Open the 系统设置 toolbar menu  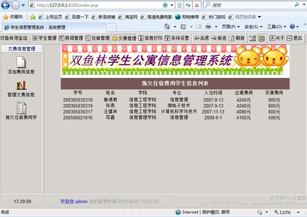click(x=177, y=38)
